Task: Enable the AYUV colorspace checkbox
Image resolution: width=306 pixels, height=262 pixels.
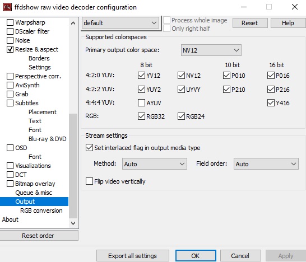Action: [x=141, y=103]
